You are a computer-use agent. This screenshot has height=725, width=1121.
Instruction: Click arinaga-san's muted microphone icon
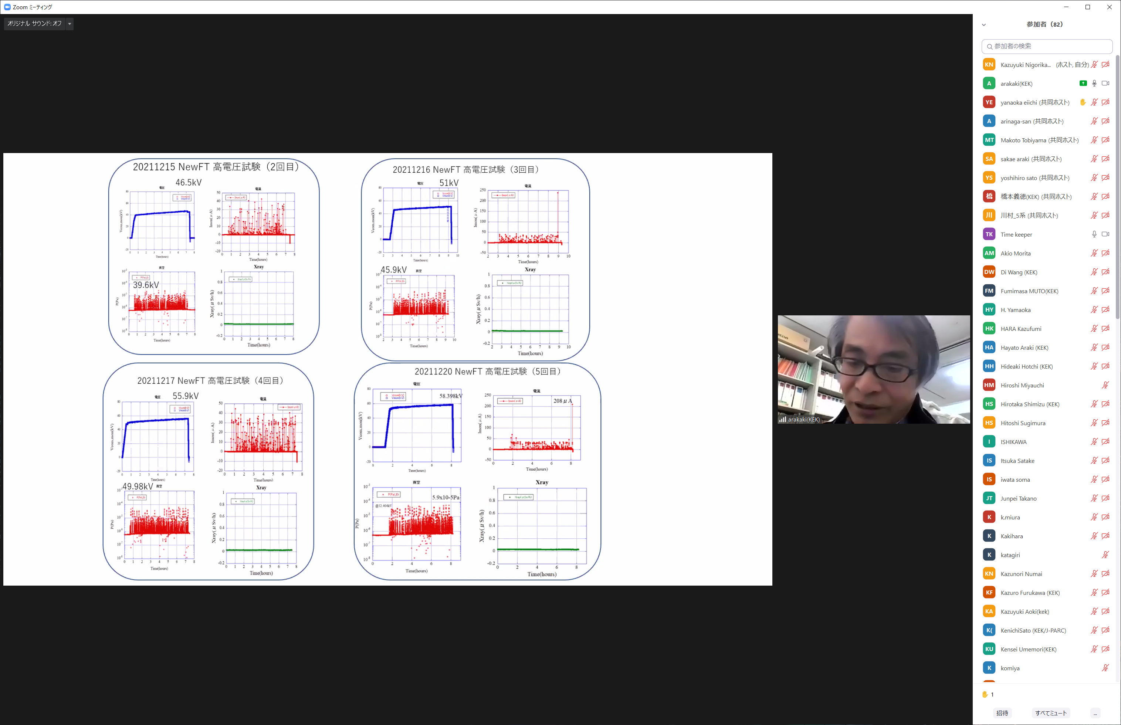tap(1094, 121)
